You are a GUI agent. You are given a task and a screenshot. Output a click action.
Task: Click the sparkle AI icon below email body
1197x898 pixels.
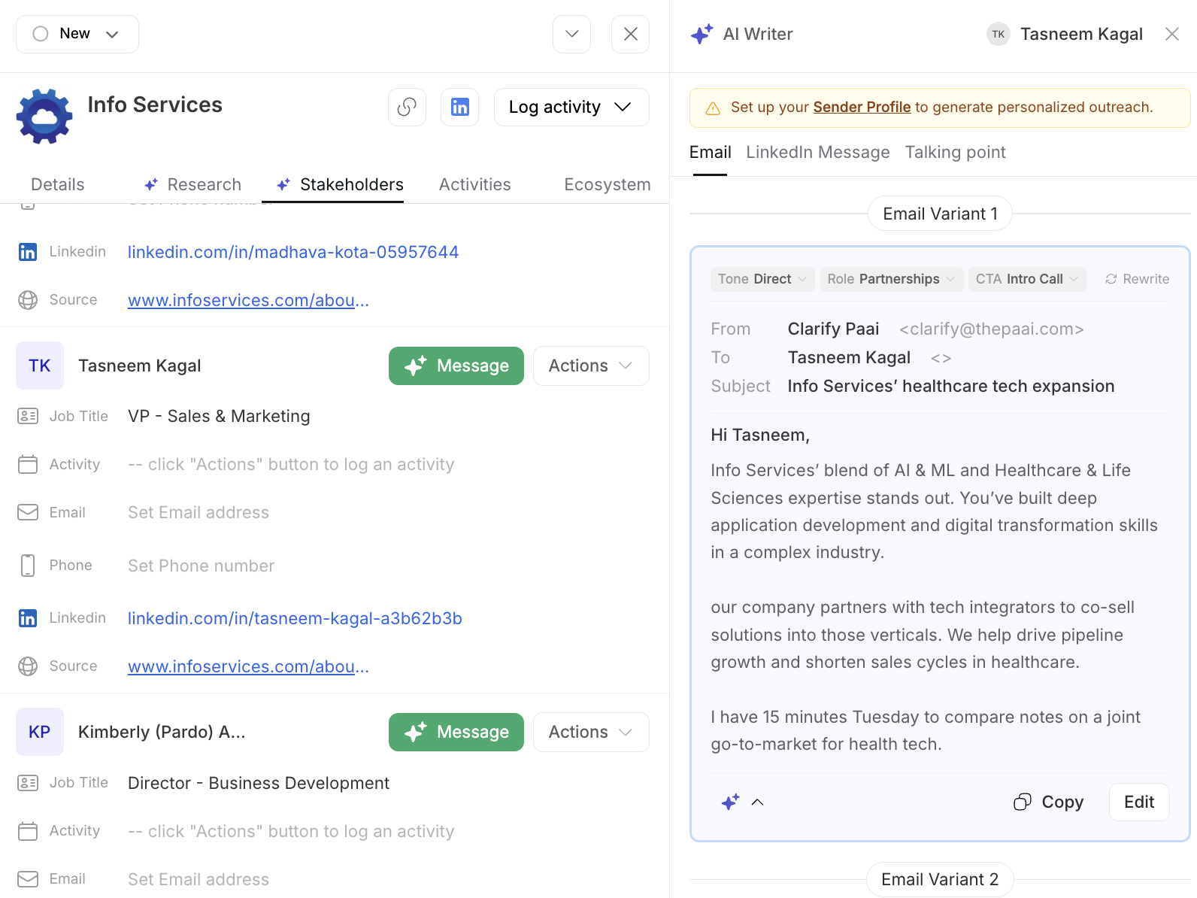click(x=730, y=802)
